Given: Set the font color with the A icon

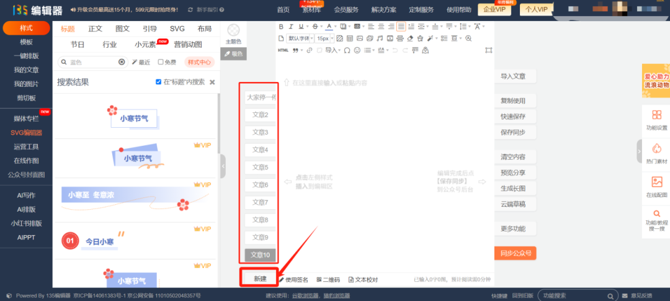Looking at the screenshot, I should click(x=329, y=27).
